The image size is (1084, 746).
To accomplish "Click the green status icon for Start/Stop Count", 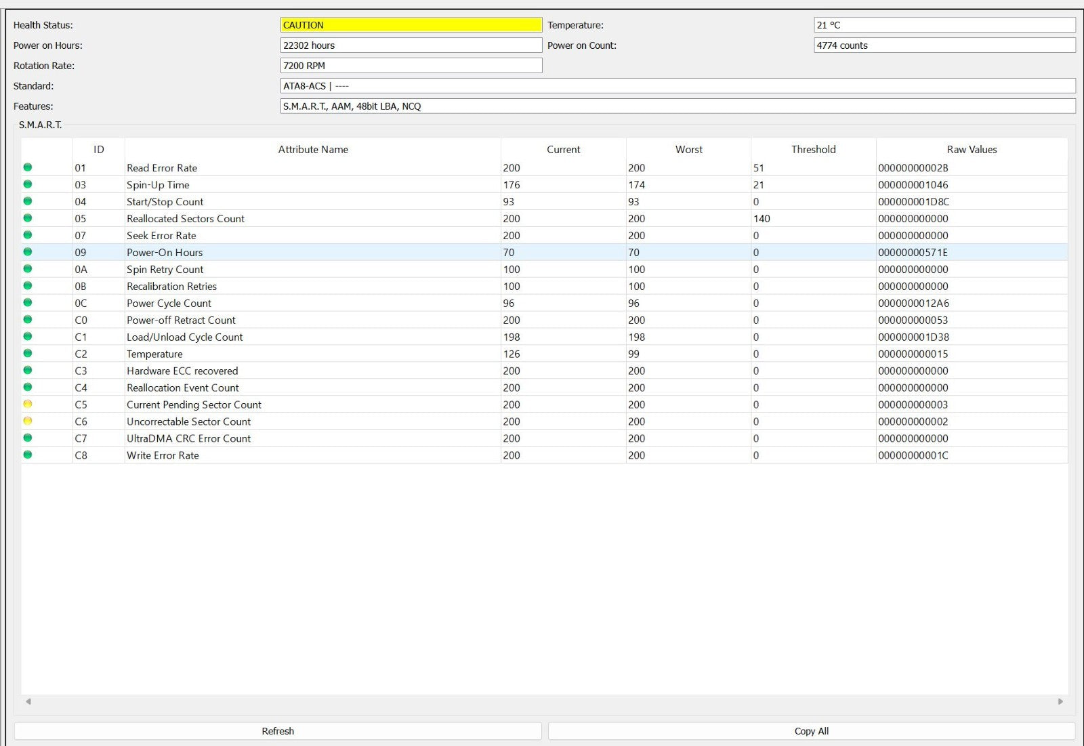I will [28, 201].
